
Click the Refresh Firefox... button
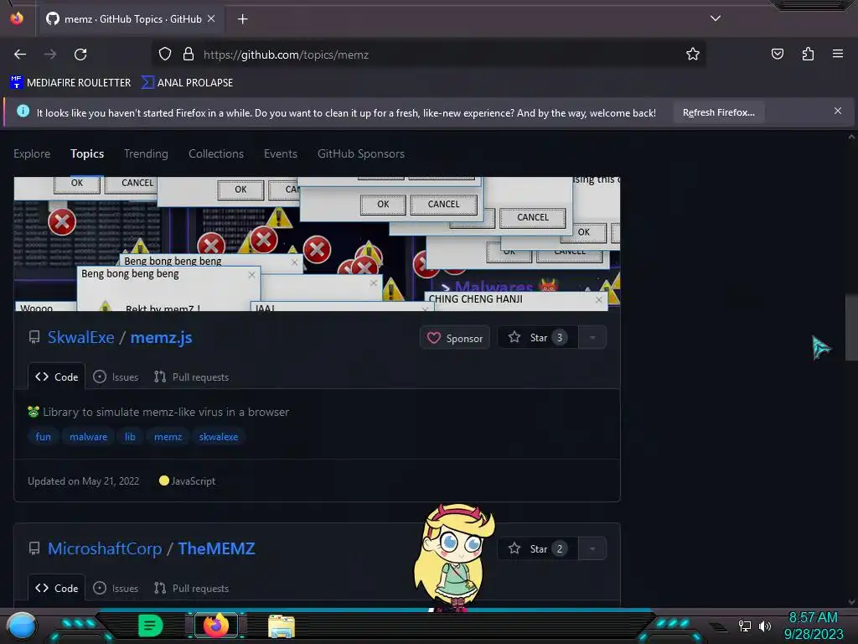click(718, 113)
